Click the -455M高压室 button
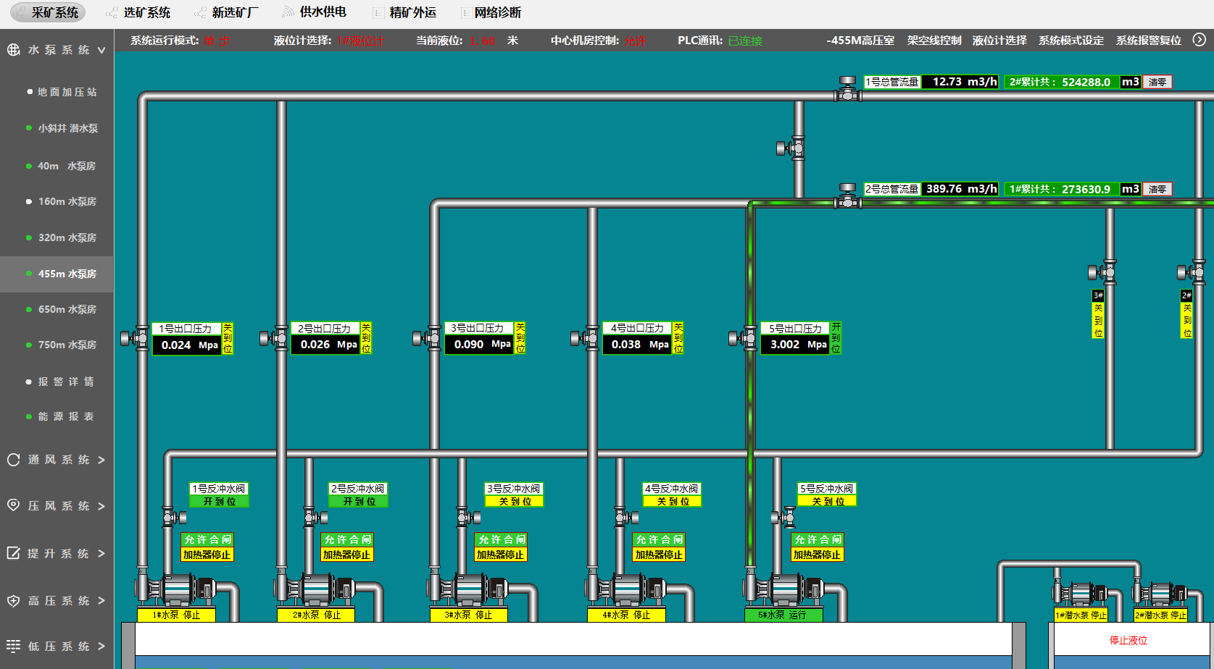Screen dimensions: 1214x669 (860, 41)
